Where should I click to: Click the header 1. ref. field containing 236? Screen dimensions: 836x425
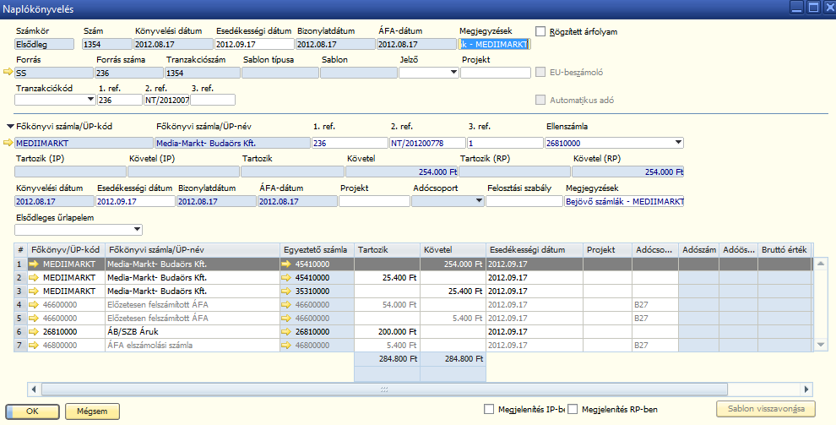(120, 100)
